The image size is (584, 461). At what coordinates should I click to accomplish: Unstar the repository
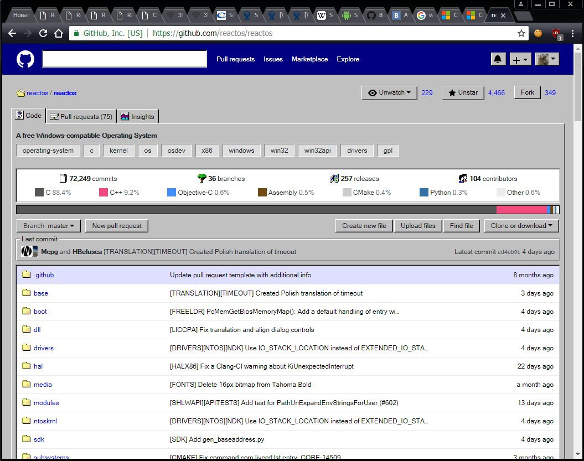tap(463, 93)
